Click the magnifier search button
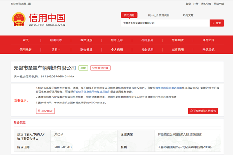The image size is (233, 155). click(x=217, y=23)
